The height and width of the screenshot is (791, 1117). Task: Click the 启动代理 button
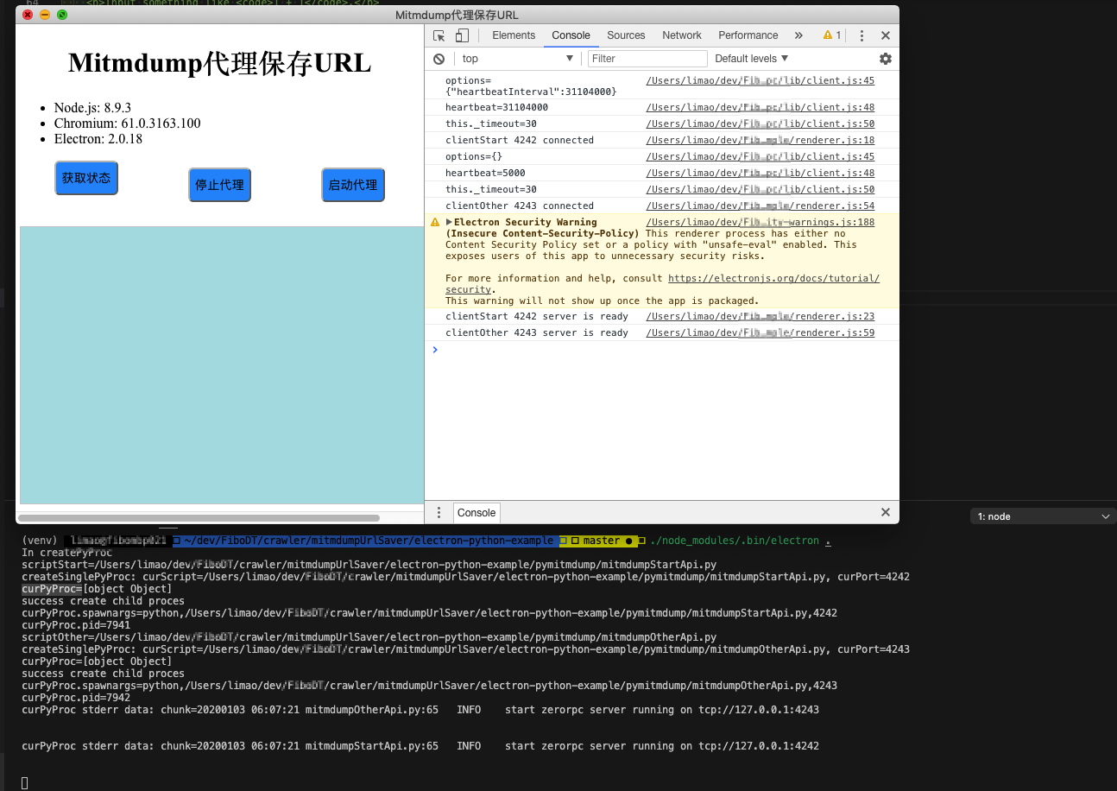click(x=353, y=185)
